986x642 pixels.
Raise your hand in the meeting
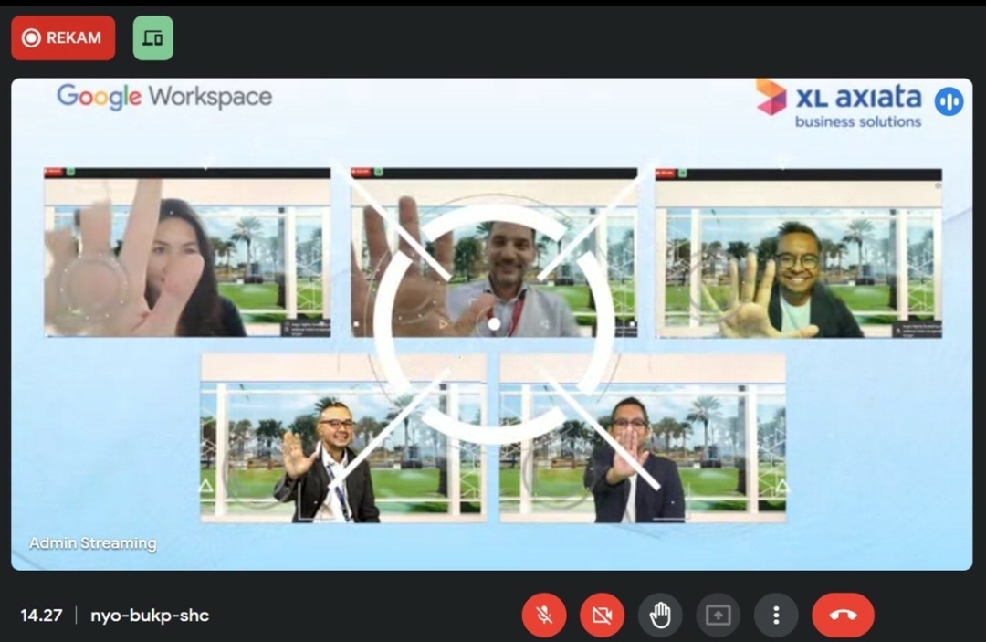point(660,616)
